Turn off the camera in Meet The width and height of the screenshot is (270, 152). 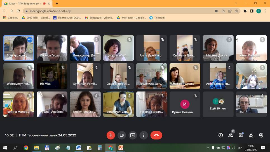click(122, 135)
